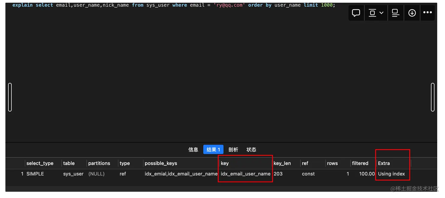Click the possible_keys column header
The width and height of the screenshot is (445, 198).
161,163
